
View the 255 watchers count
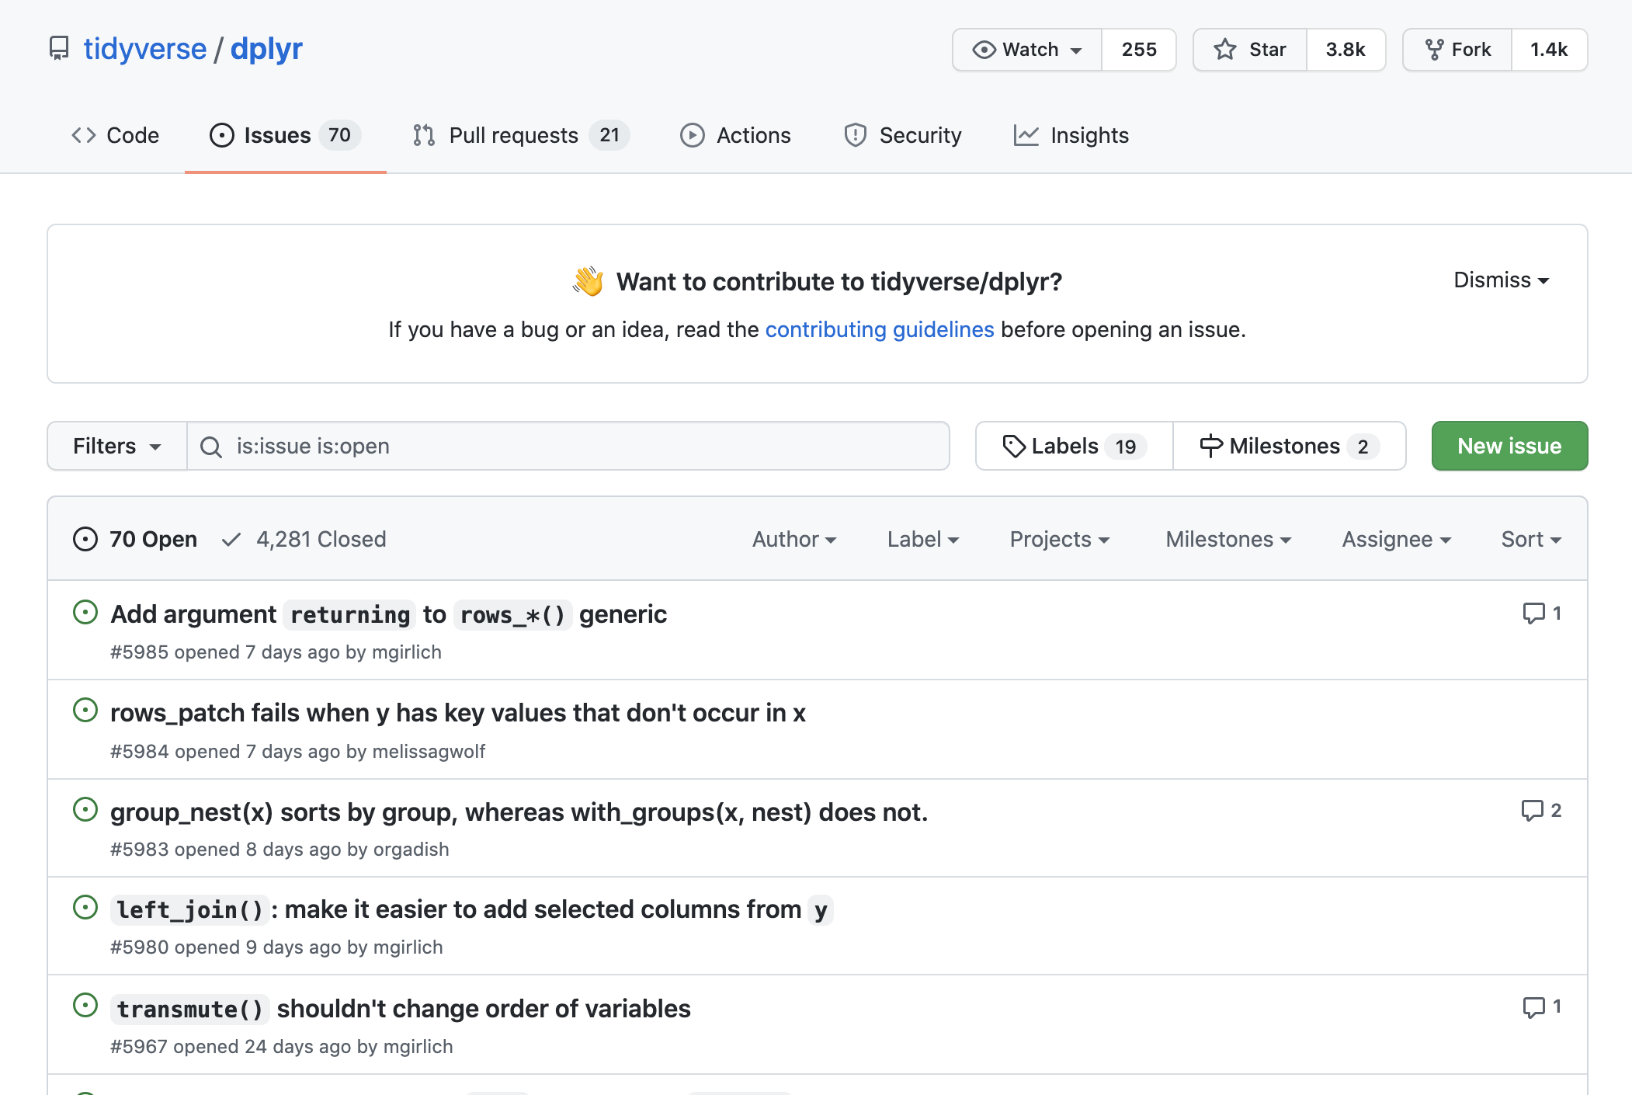(x=1139, y=50)
